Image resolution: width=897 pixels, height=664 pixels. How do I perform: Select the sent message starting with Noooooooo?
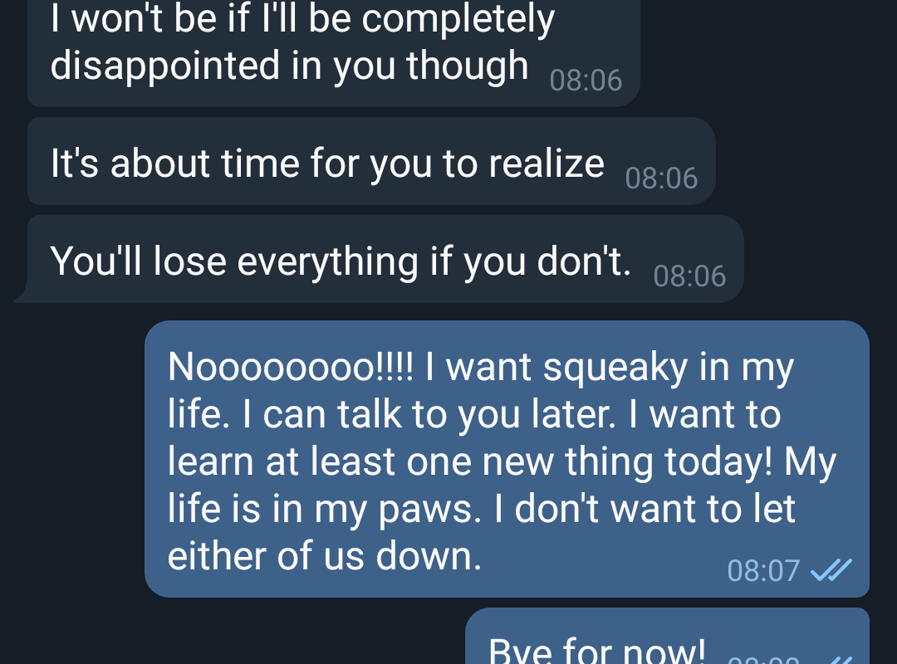pyautogui.click(x=507, y=459)
